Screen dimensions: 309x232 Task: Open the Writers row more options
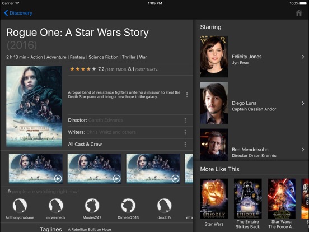coord(185,132)
